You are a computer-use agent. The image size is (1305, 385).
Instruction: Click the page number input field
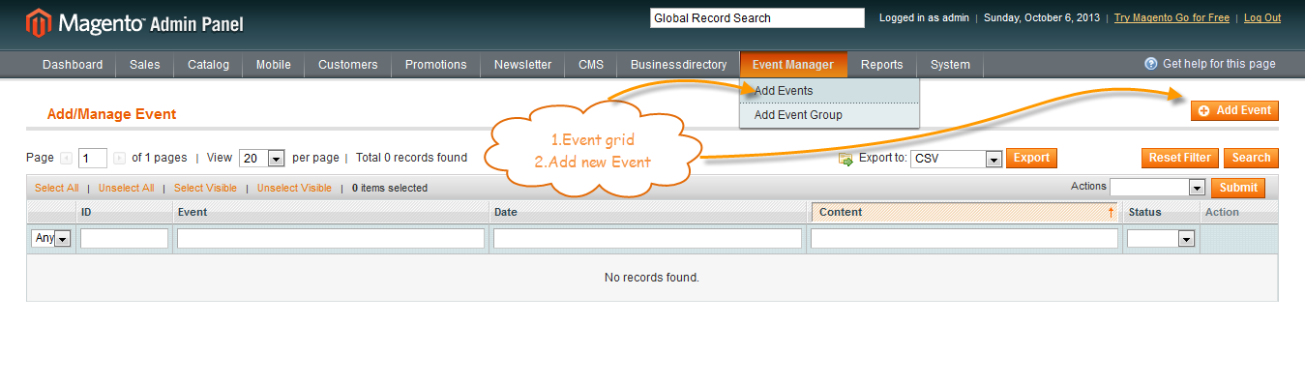[x=93, y=159]
